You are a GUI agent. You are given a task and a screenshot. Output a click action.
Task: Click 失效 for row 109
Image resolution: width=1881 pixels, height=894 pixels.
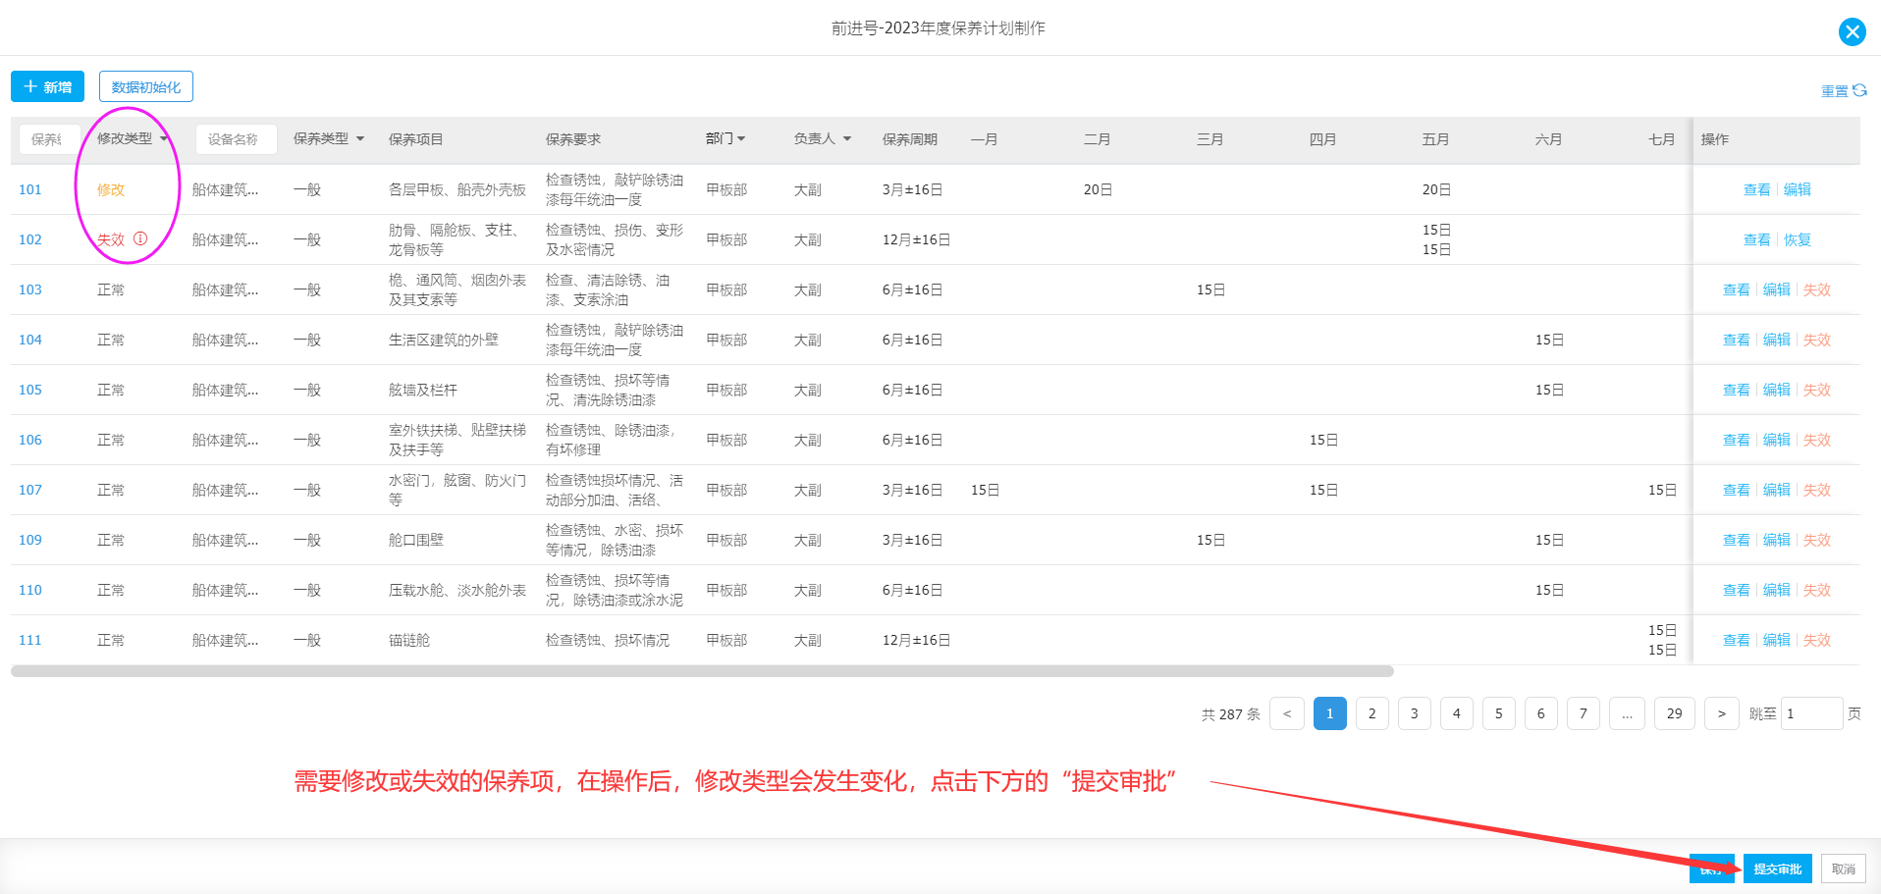click(1816, 540)
